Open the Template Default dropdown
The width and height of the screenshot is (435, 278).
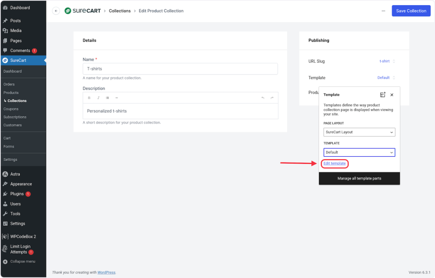tap(359, 152)
